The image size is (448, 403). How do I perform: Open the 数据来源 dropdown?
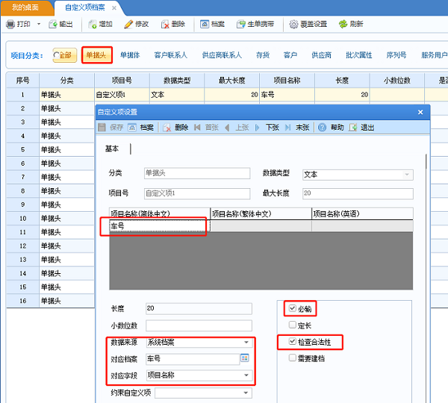coord(246,342)
